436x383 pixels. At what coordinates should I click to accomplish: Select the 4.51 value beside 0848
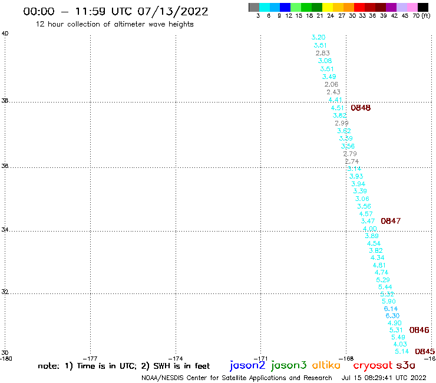click(337, 108)
